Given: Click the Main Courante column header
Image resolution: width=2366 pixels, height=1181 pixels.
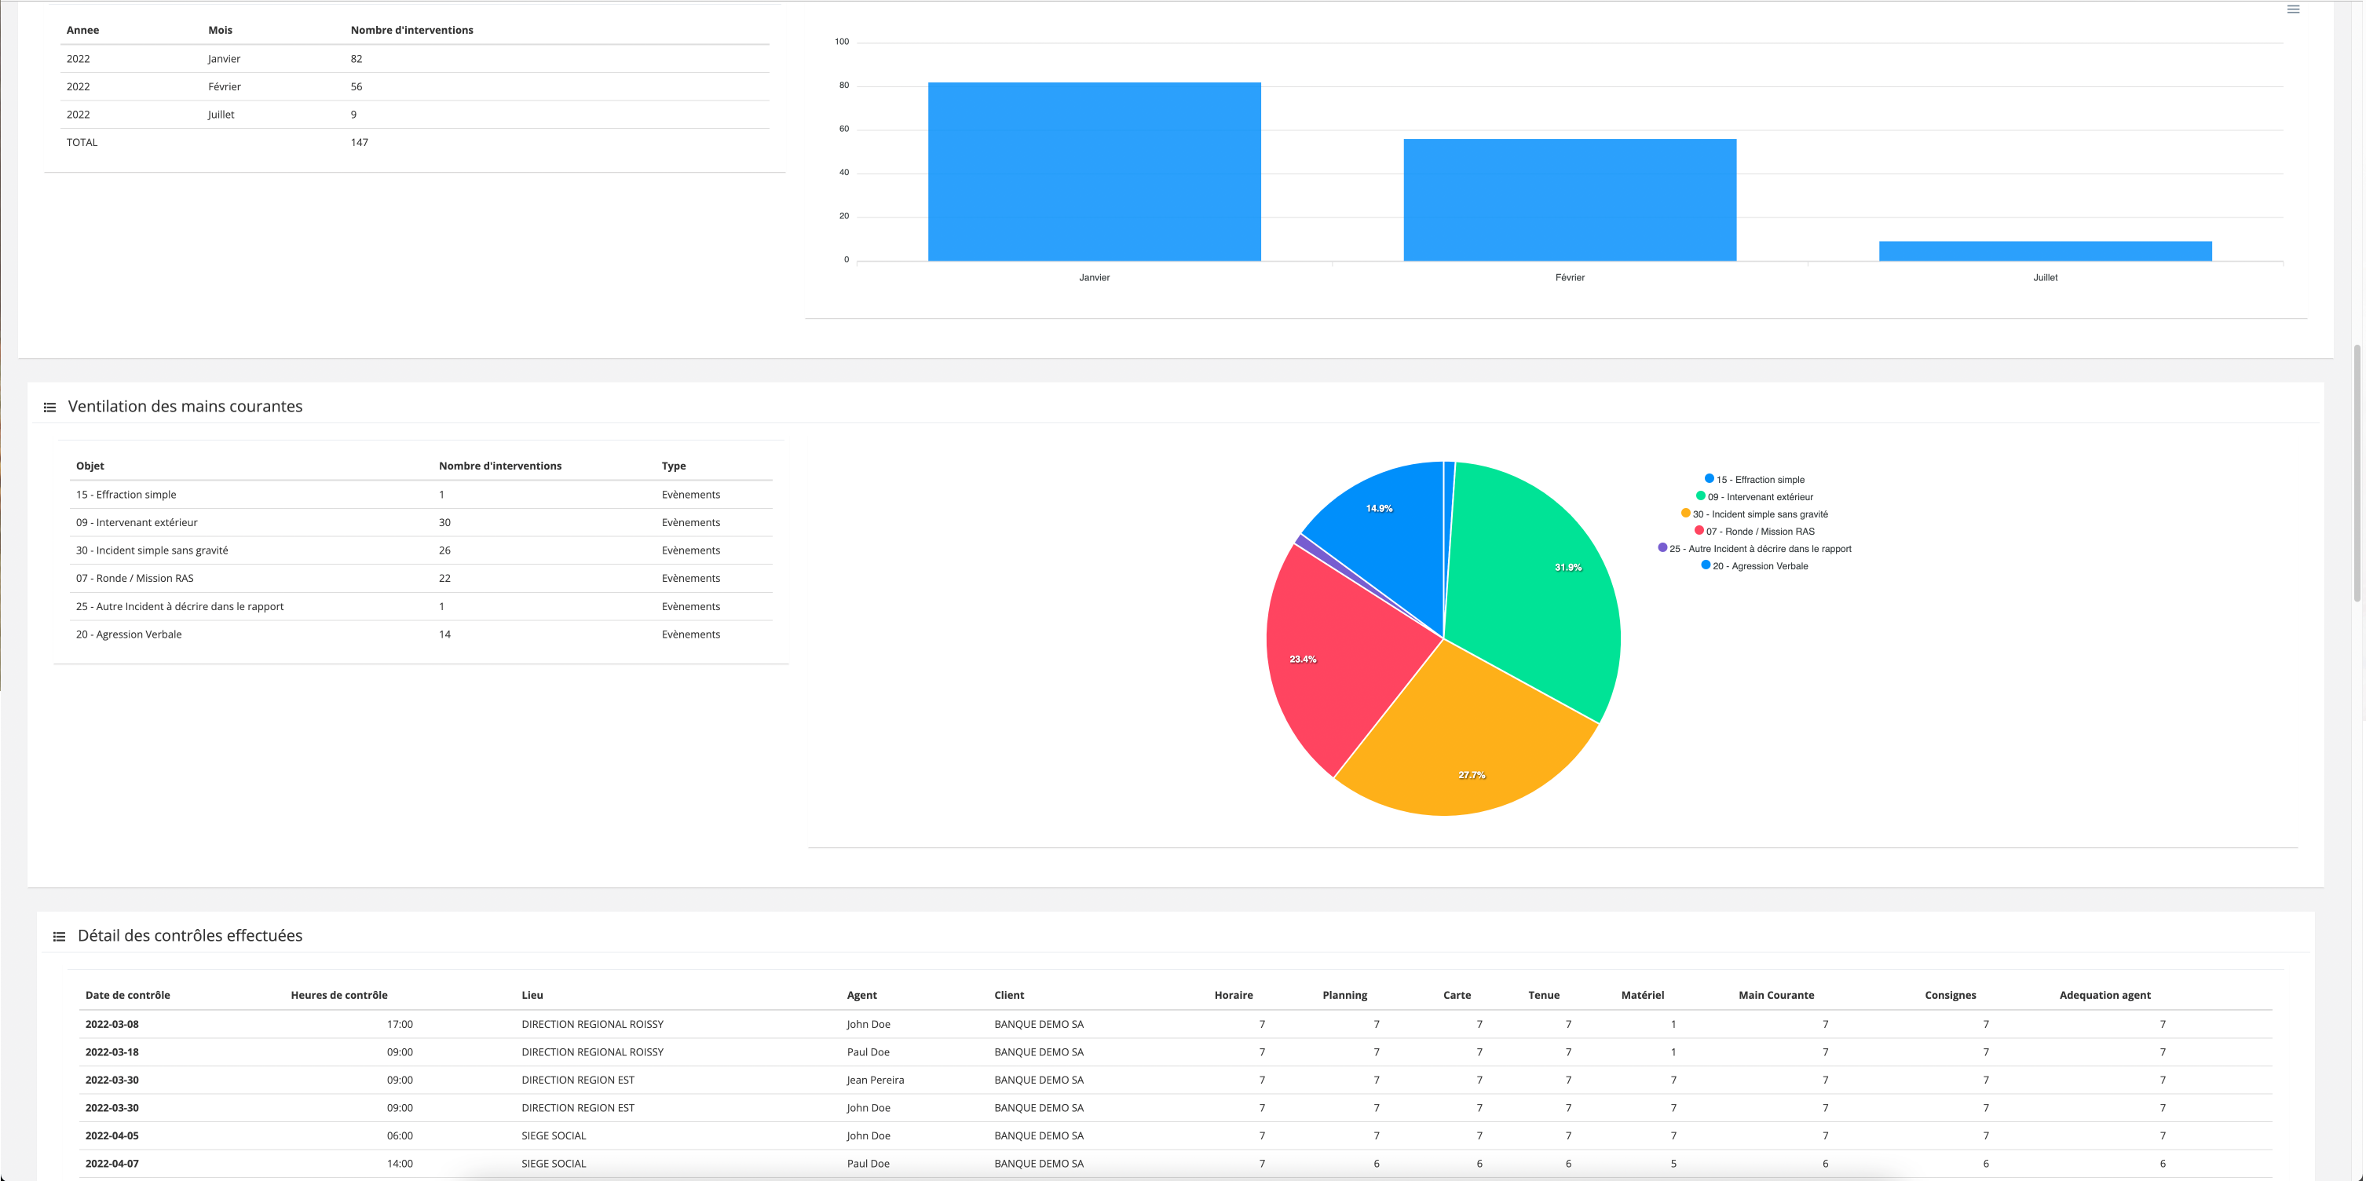Looking at the screenshot, I should pyautogui.click(x=1775, y=996).
